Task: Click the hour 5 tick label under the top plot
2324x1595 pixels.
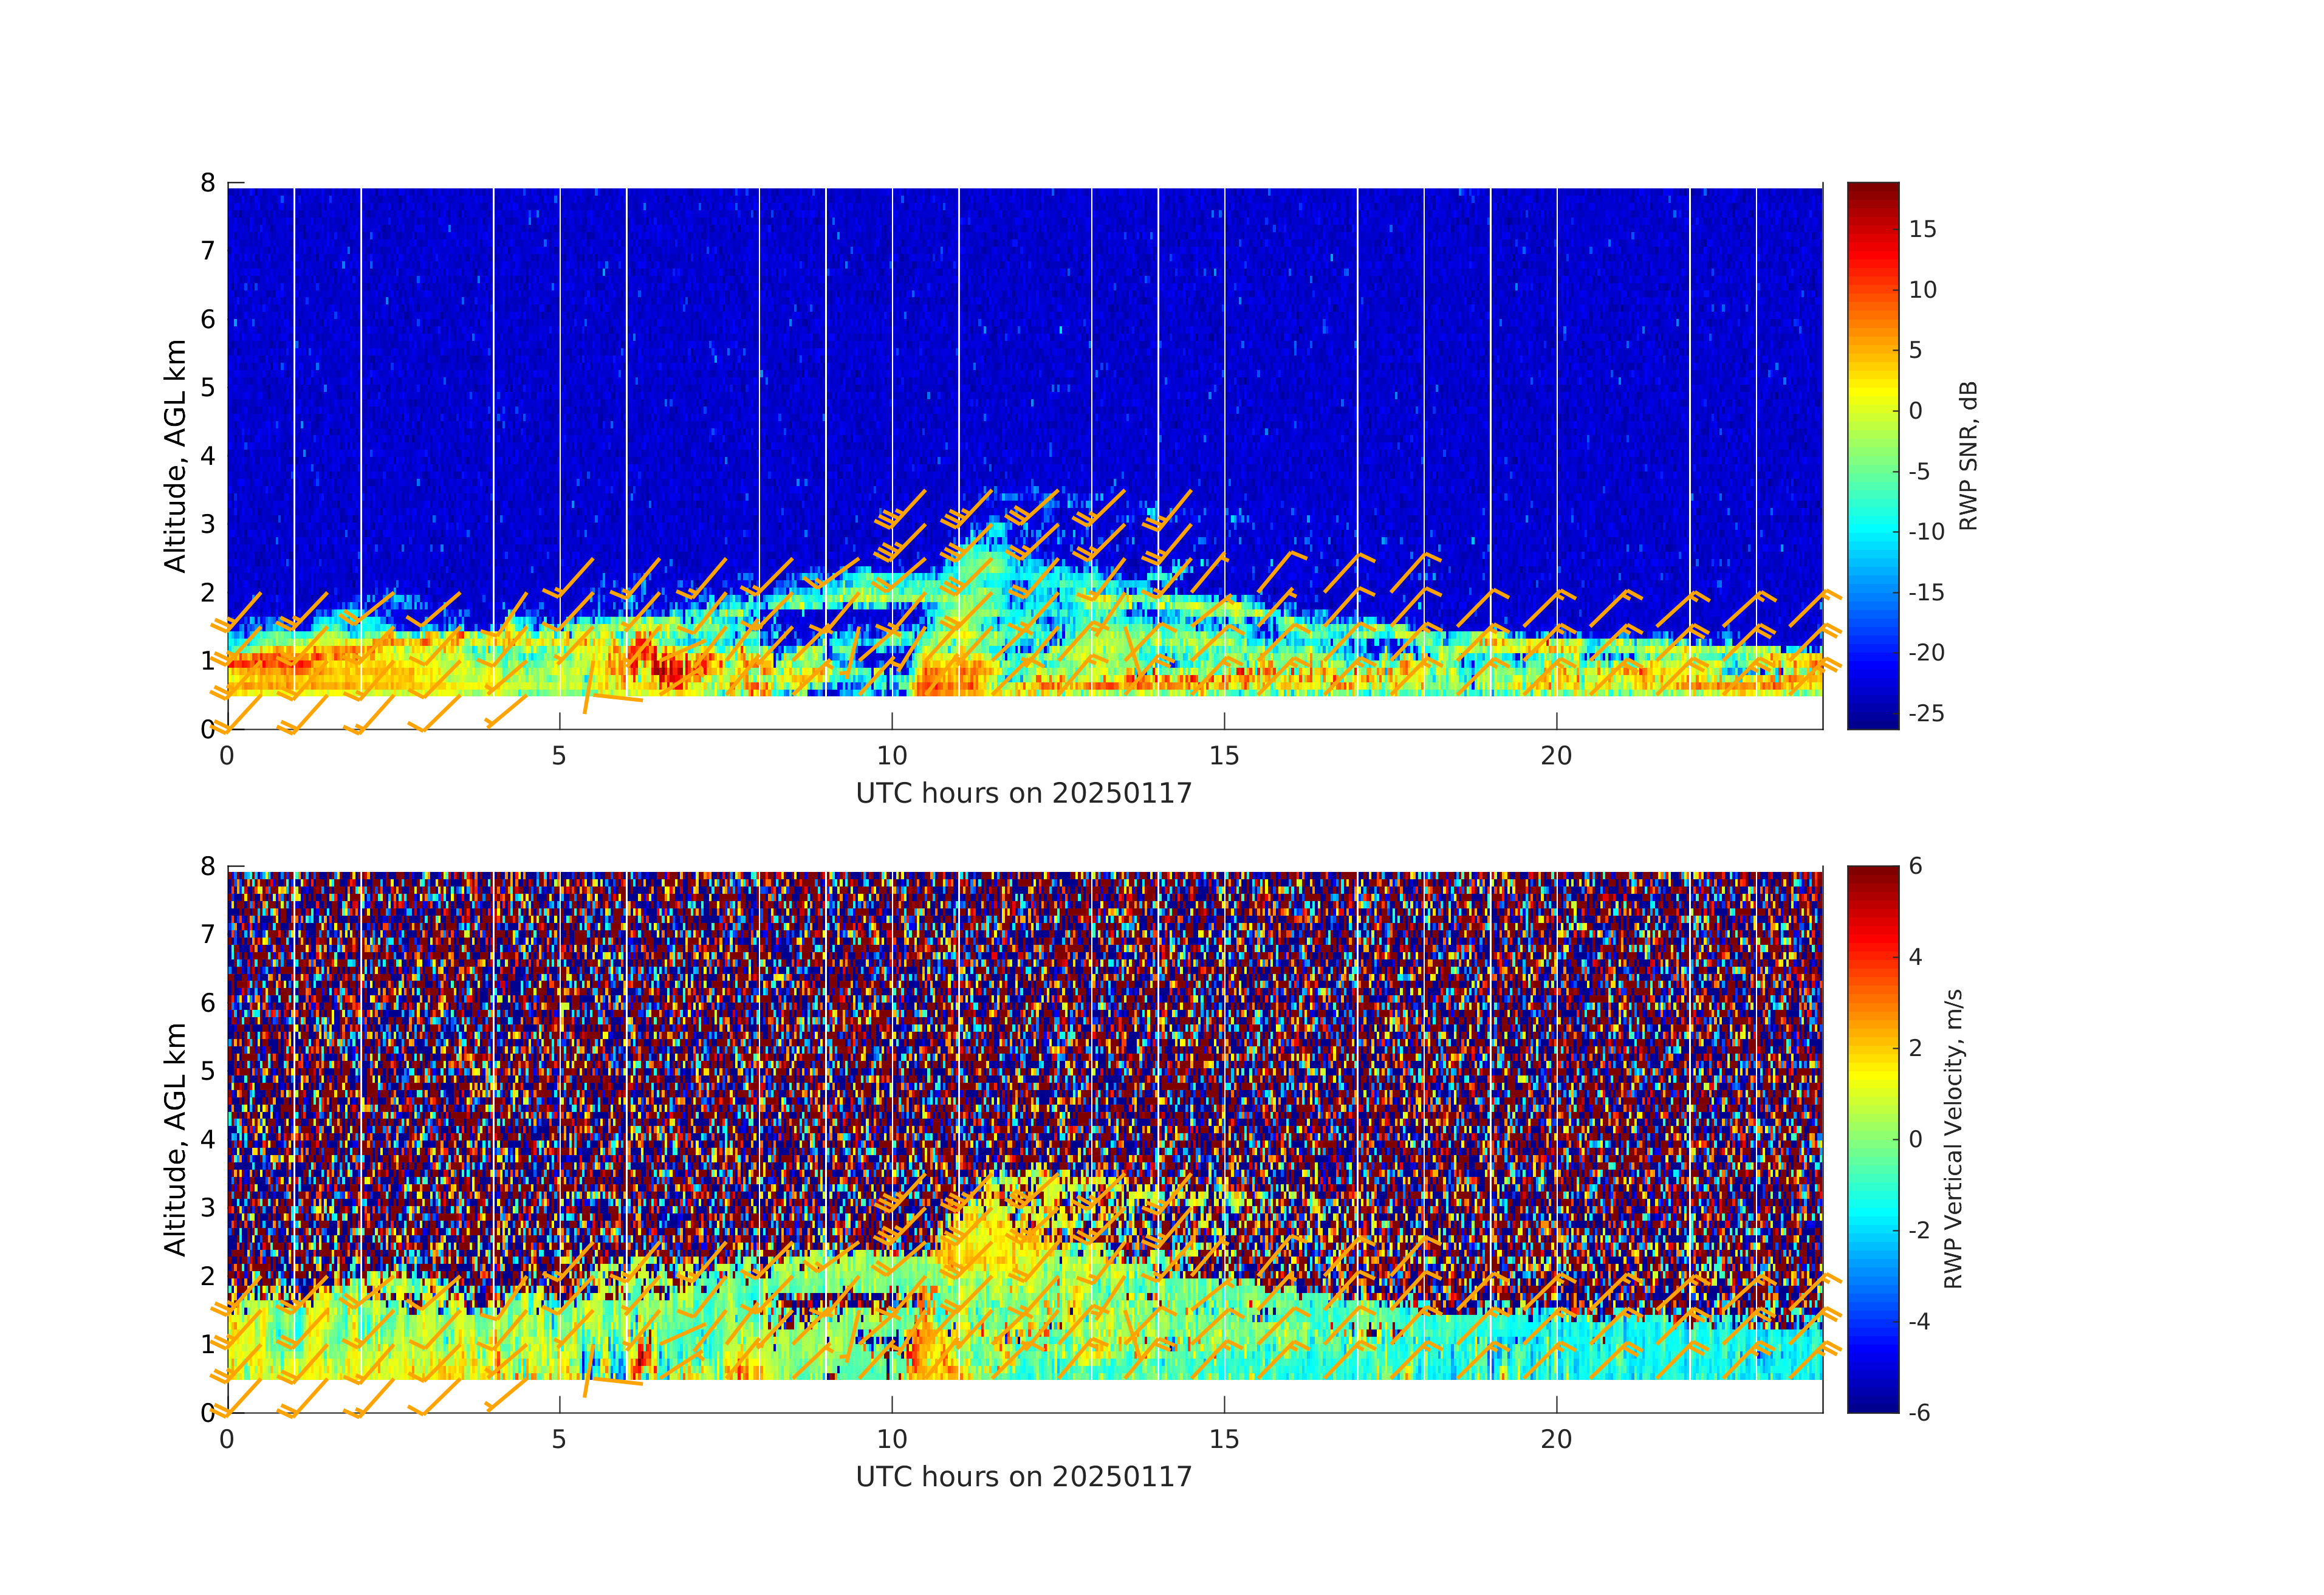Action: [559, 757]
